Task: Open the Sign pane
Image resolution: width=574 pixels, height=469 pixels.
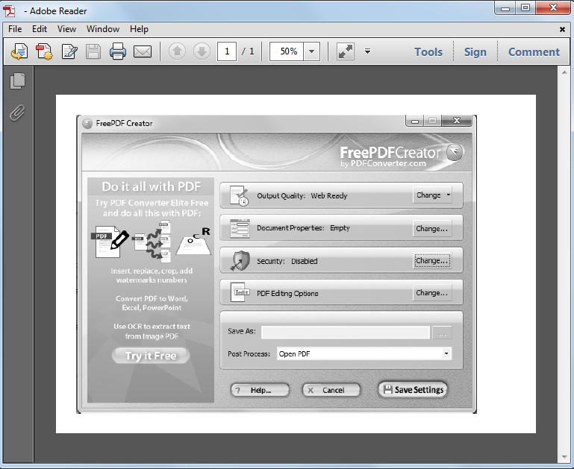Action: click(475, 52)
